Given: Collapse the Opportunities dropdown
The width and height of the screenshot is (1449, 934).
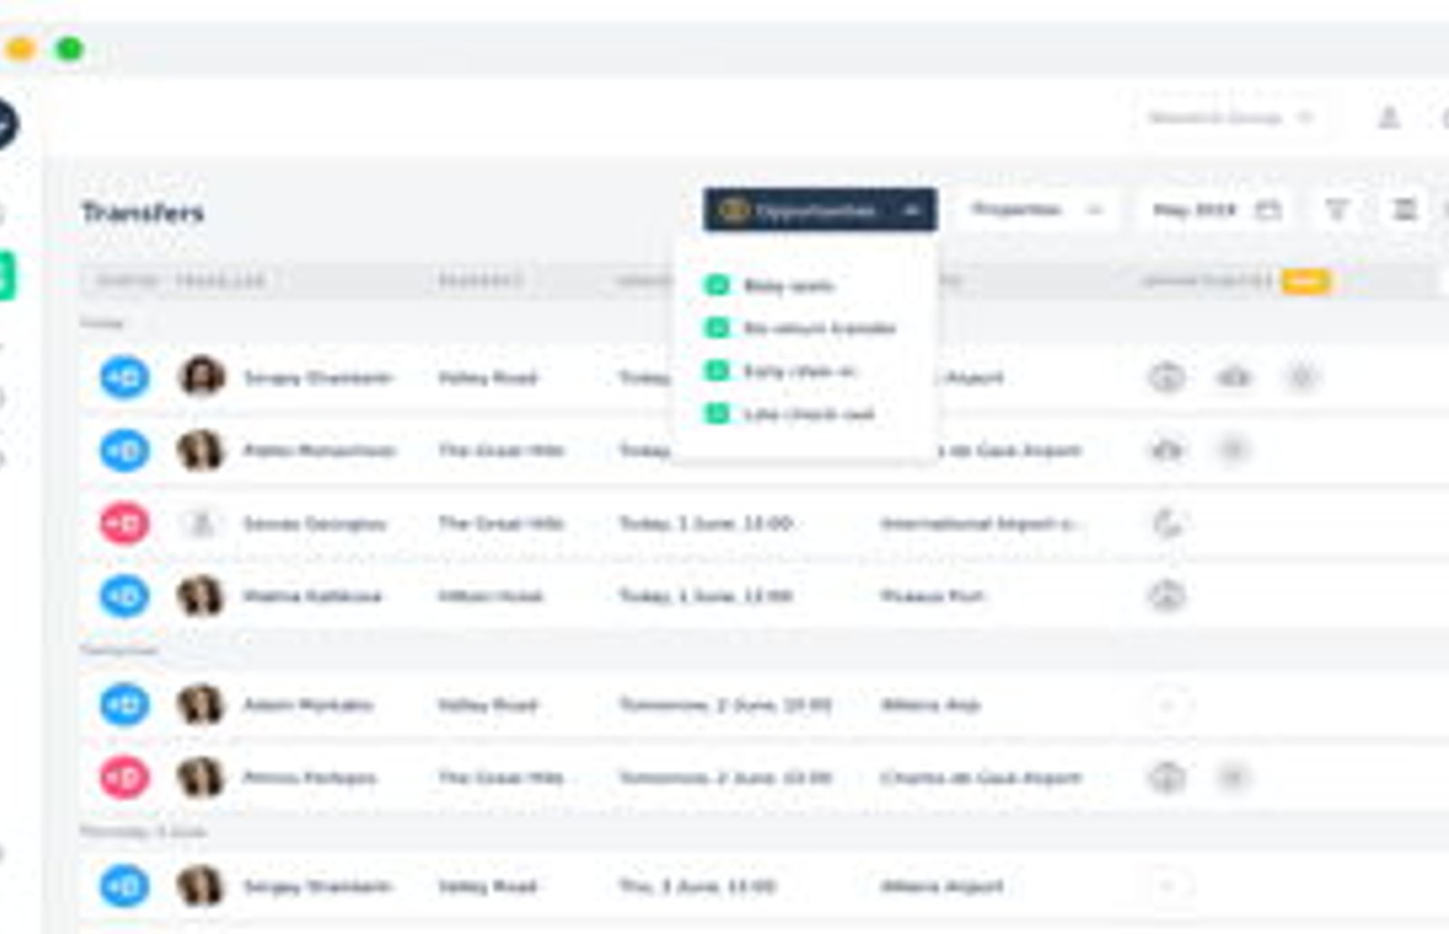Looking at the screenshot, I should coord(820,210).
